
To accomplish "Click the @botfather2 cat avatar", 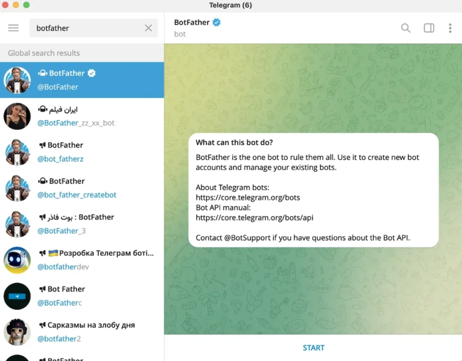I will 17,332.
